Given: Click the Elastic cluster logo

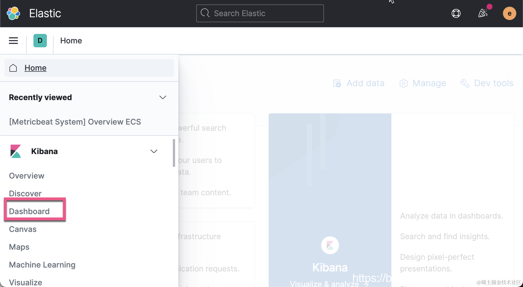Looking at the screenshot, I should pyautogui.click(x=13, y=13).
